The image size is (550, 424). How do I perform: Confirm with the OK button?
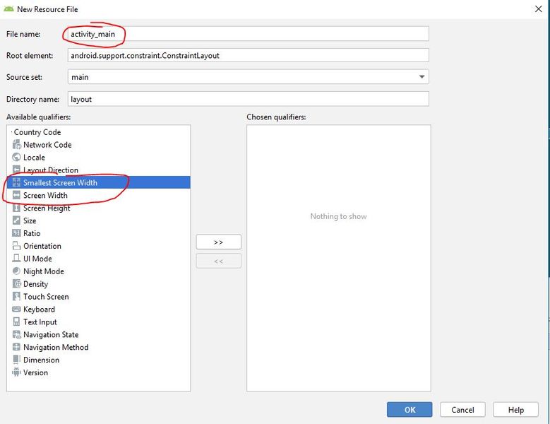[409, 410]
